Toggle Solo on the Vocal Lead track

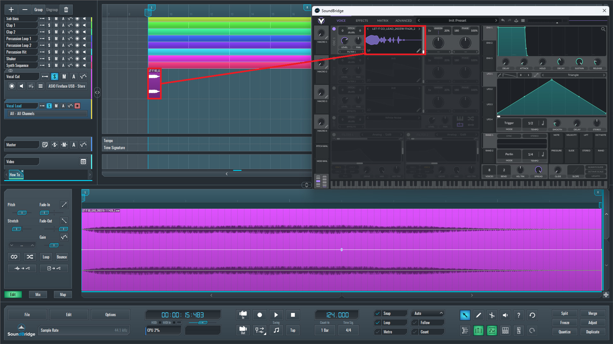49,106
